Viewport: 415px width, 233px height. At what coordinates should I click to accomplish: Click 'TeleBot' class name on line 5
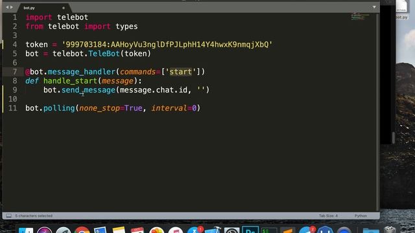[x=104, y=54]
